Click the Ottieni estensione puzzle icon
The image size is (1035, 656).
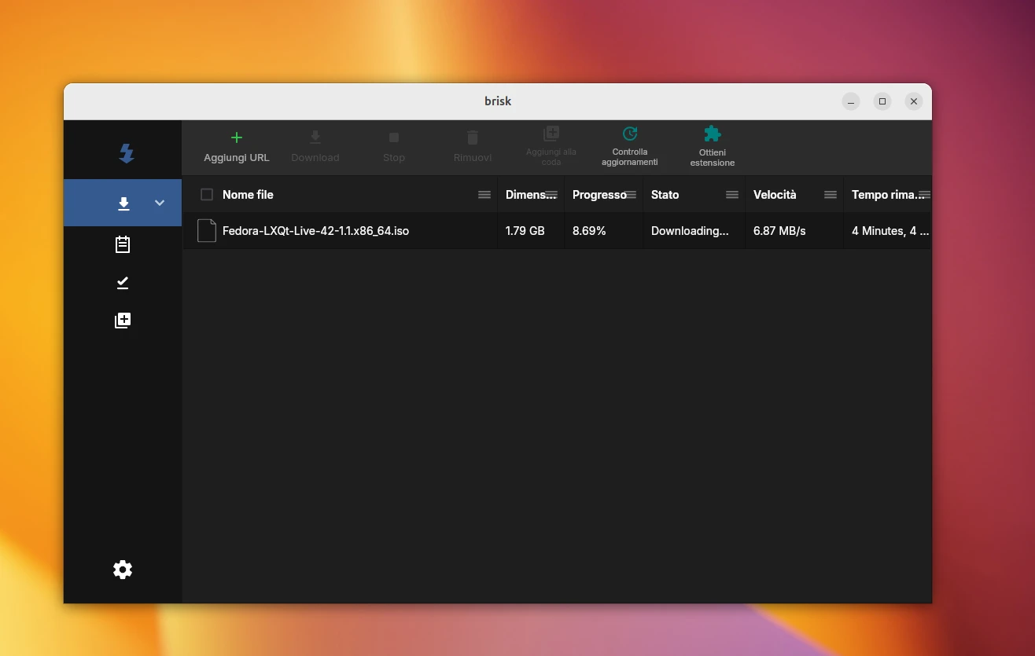[712, 134]
